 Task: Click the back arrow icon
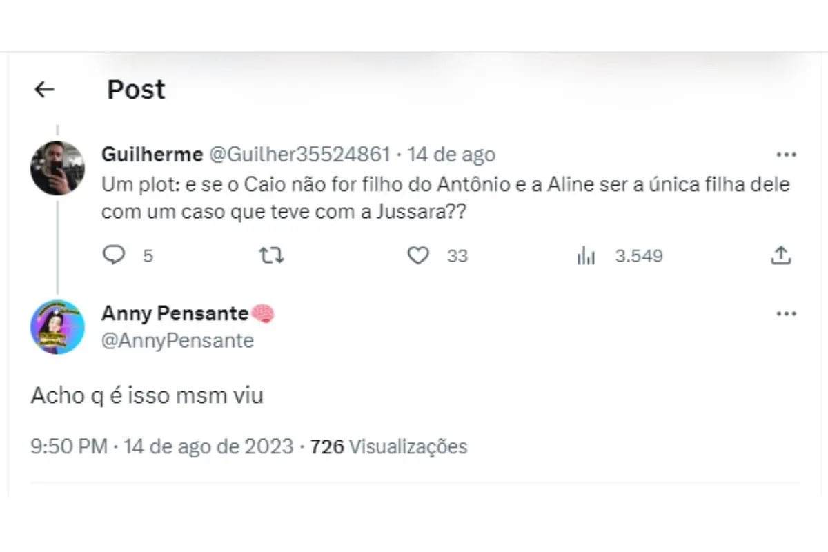click(45, 89)
